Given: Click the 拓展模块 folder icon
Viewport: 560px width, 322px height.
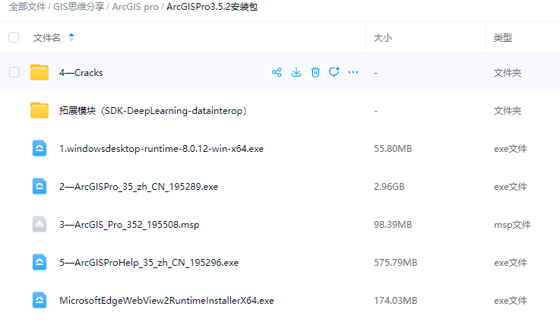Looking at the screenshot, I should click(40, 110).
